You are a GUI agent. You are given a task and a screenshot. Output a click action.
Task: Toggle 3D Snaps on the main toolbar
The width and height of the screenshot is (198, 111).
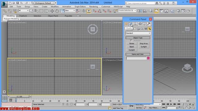click(94, 11)
